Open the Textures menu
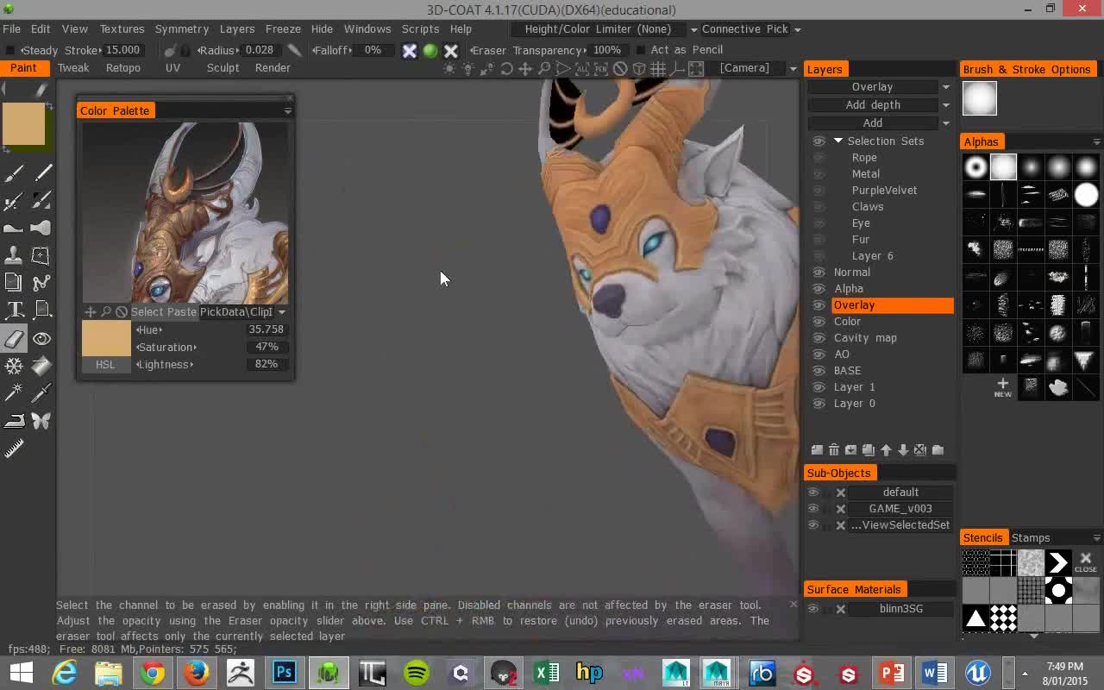Screen dimensions: 1104x690 coord(122,29)
